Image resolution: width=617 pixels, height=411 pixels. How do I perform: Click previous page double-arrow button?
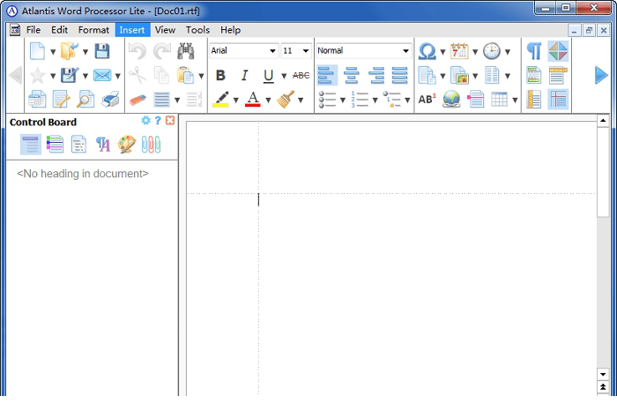click(603, 387)
